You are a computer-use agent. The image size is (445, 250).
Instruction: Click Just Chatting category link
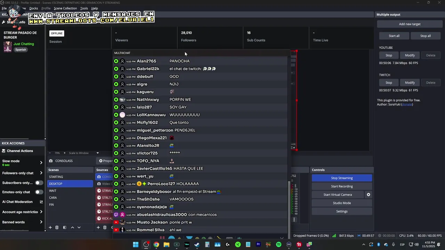[24, 44]
